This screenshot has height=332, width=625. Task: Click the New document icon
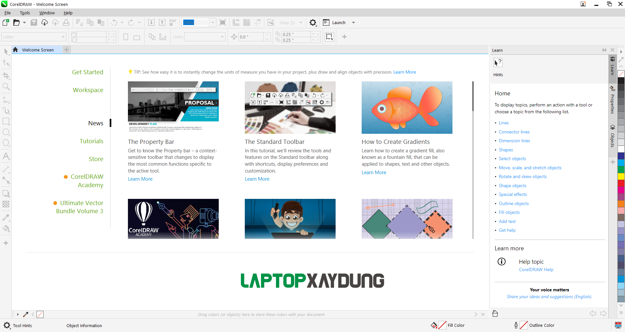pos(6,22)
